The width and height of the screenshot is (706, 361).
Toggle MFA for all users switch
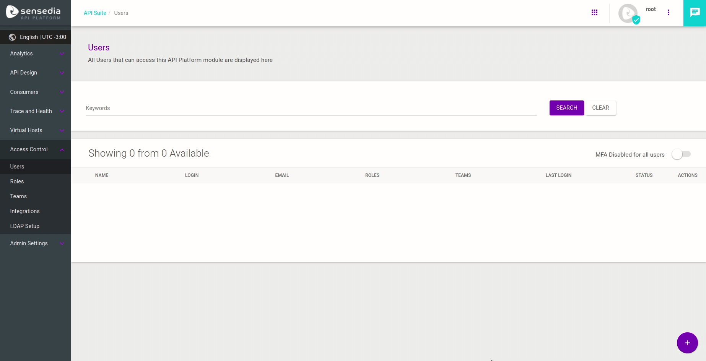[x=681, y=154]
